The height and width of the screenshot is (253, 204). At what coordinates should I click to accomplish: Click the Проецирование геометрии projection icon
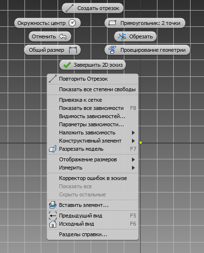point(112,50)
